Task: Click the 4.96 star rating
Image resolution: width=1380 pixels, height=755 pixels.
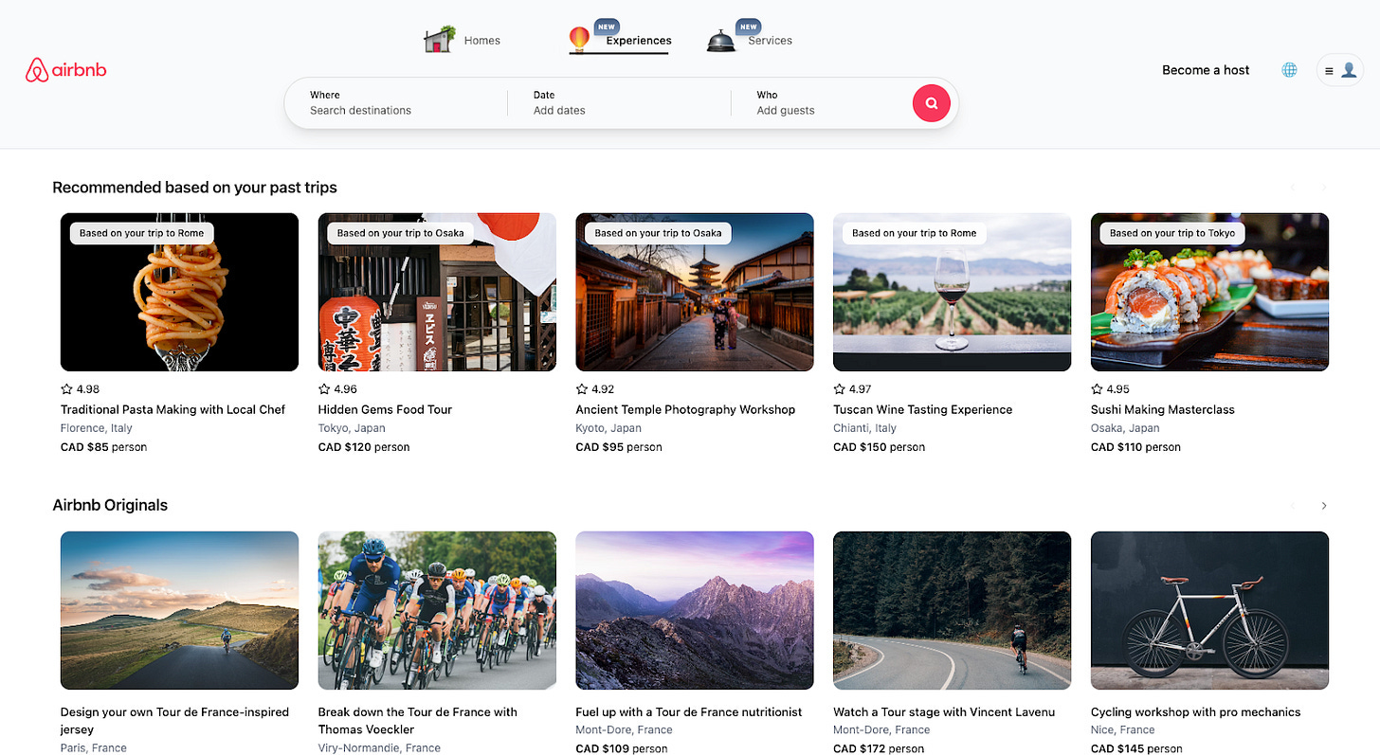Action: click(338, 389)
